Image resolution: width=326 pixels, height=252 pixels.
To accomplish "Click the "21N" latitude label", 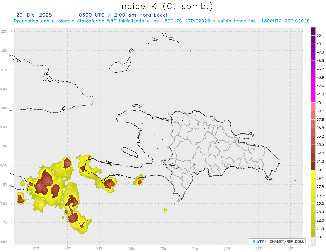I will click(x=5, y=70).
